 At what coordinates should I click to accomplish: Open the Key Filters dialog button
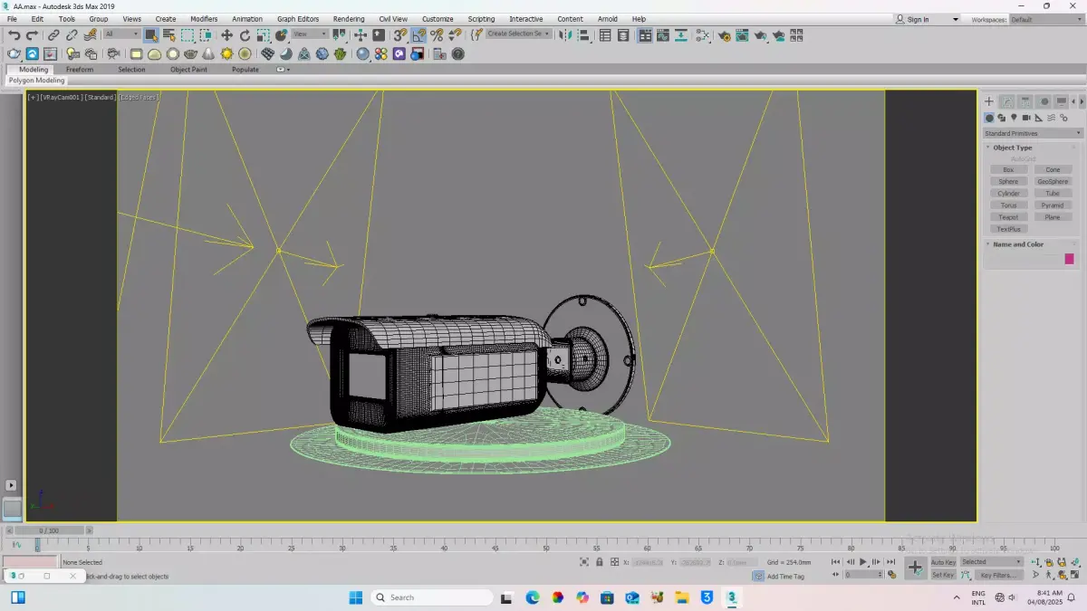[x=997, y=575]
